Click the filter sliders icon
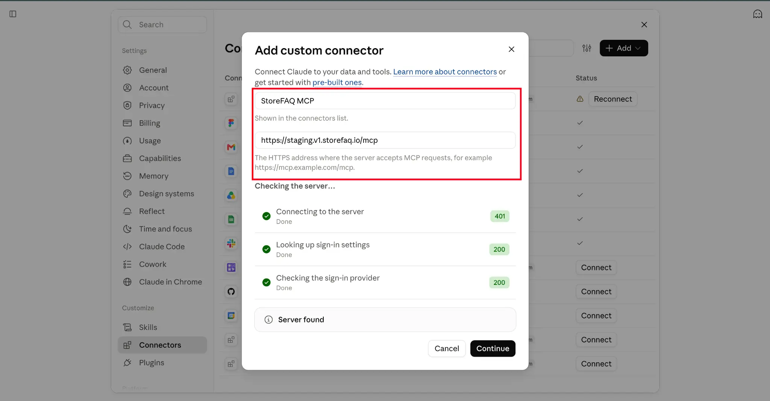 pos(587,48)
